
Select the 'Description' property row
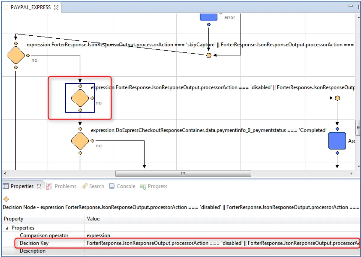coord(181,251)
